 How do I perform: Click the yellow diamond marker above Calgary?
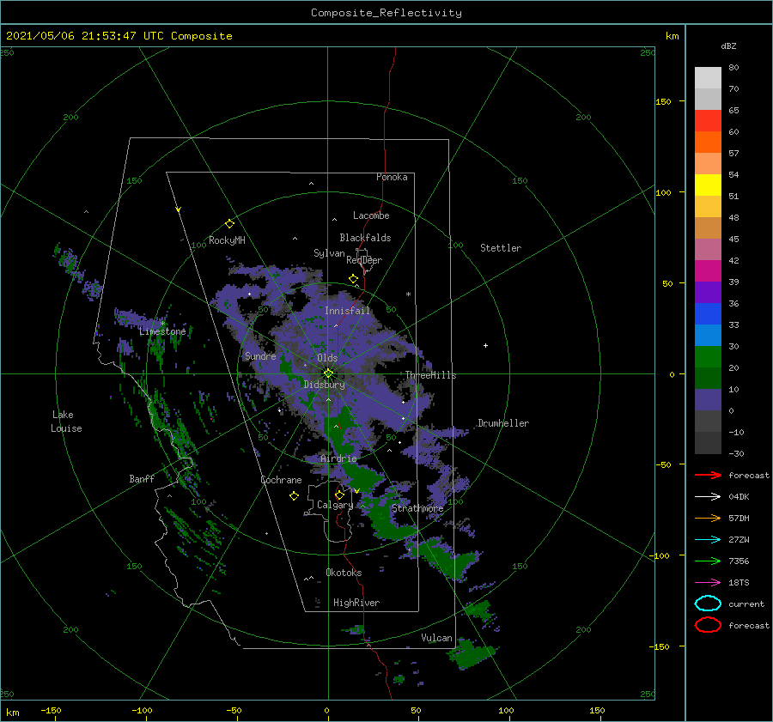(339, 494)
